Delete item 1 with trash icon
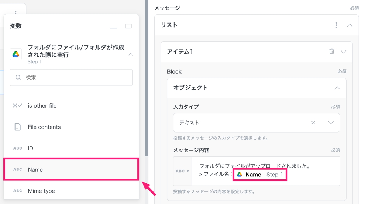Viewport: 365px width, 204px height. click(331, 52)
